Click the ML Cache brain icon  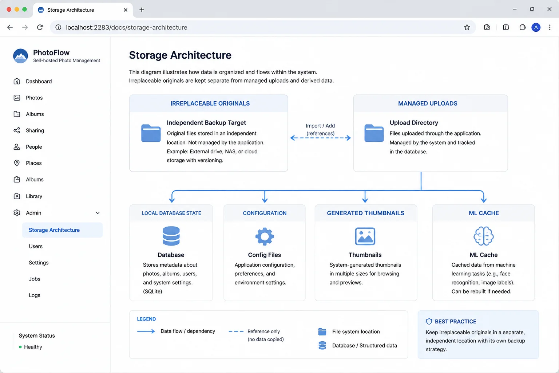(x=483, y=236)
